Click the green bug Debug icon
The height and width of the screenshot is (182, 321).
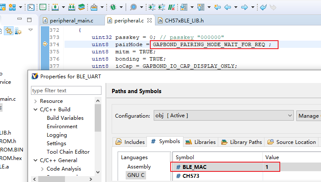pos(113,7)
